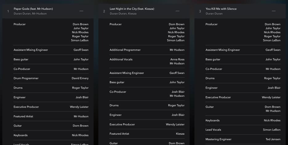288x145 pixels.
Task: Click Josh Blair next to Engineer in track 3
Action: (274, 88)
